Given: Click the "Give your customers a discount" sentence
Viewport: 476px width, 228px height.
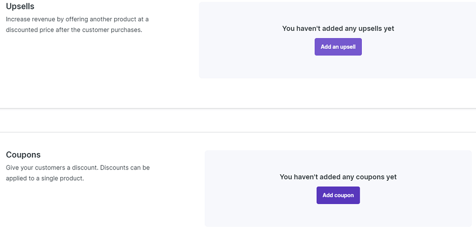Looking at the screenshot, I should coord(52,168).
